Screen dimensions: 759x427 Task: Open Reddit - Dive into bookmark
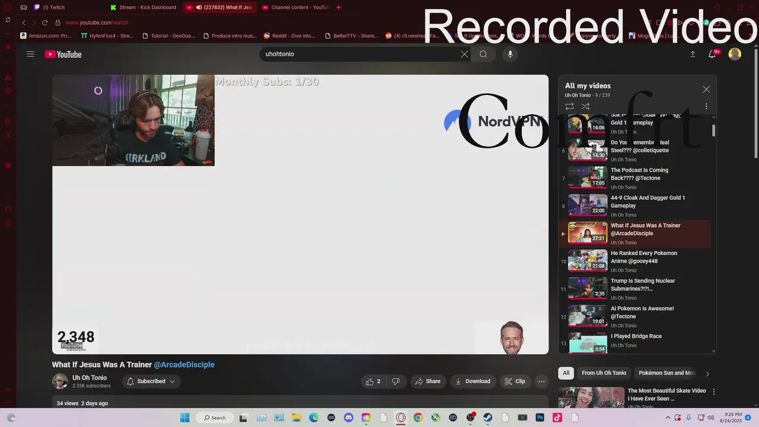(x=289, y=36)
